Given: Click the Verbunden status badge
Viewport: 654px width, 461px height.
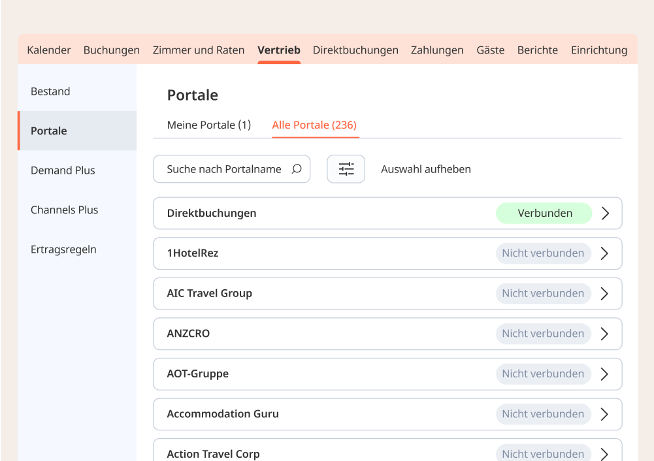Looking at the screenshot, I should tap(544, 214).
